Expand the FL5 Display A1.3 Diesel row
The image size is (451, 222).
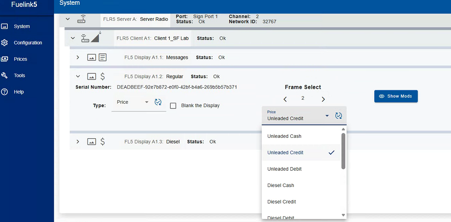click(78, 142)
